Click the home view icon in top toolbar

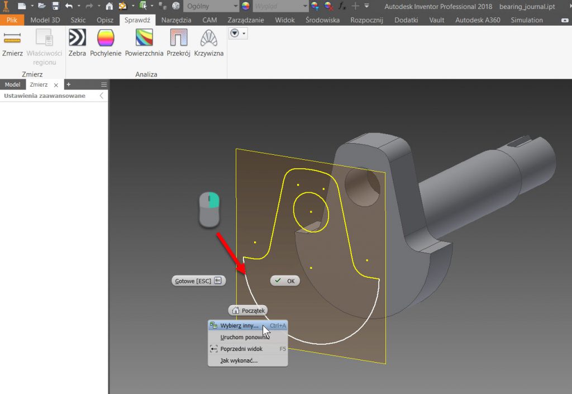click(x=109, y=6)
